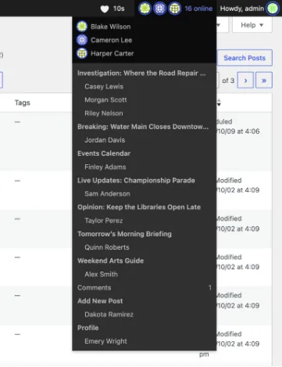
Task: Click the heartbeat heart icon
Action: (105, 9)
